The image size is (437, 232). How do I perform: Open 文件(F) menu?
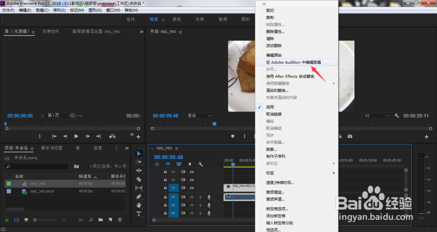tap(8, 10)
